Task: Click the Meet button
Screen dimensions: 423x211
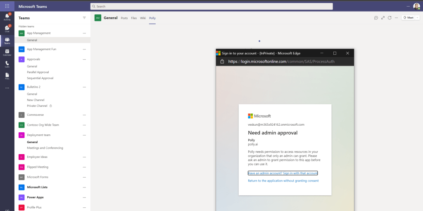Action: 408,18
